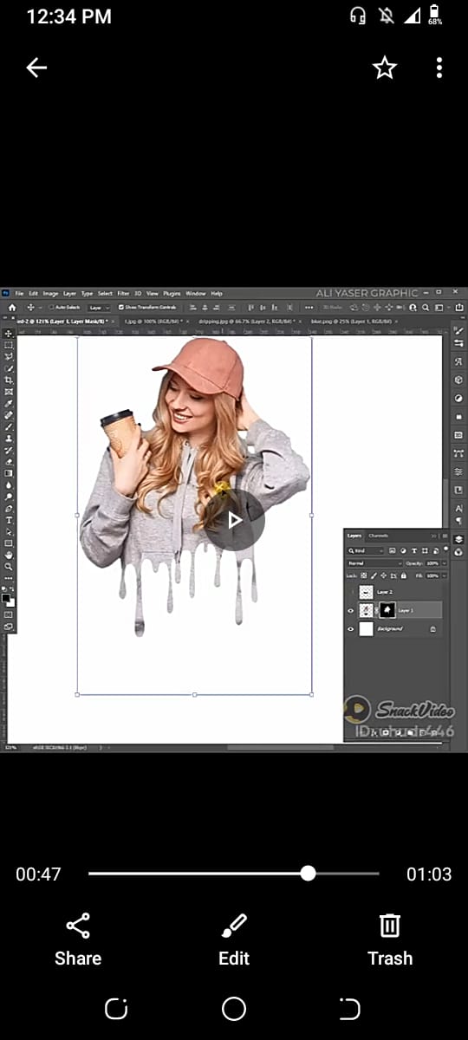Select the Rectangular Marquee tool
This screenshot has height=1040, width=468.
coord(10,345)
